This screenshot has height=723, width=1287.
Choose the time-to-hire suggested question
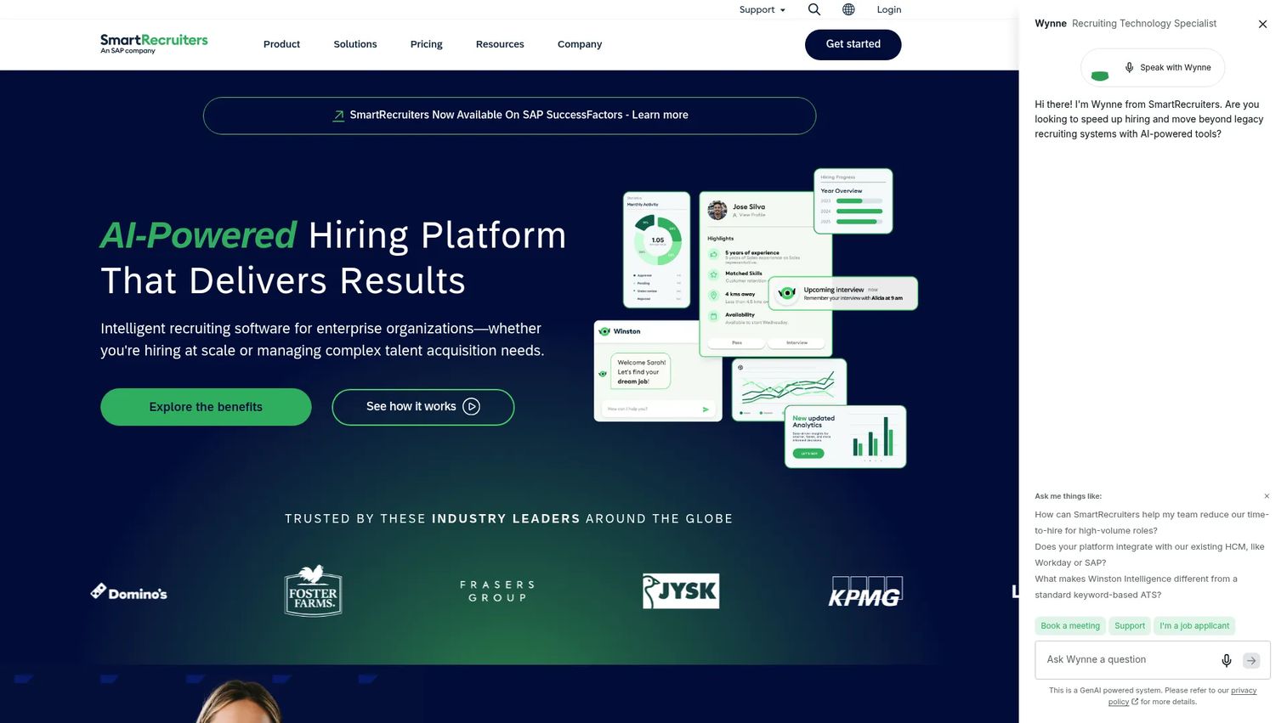(x=1152, y=522)
